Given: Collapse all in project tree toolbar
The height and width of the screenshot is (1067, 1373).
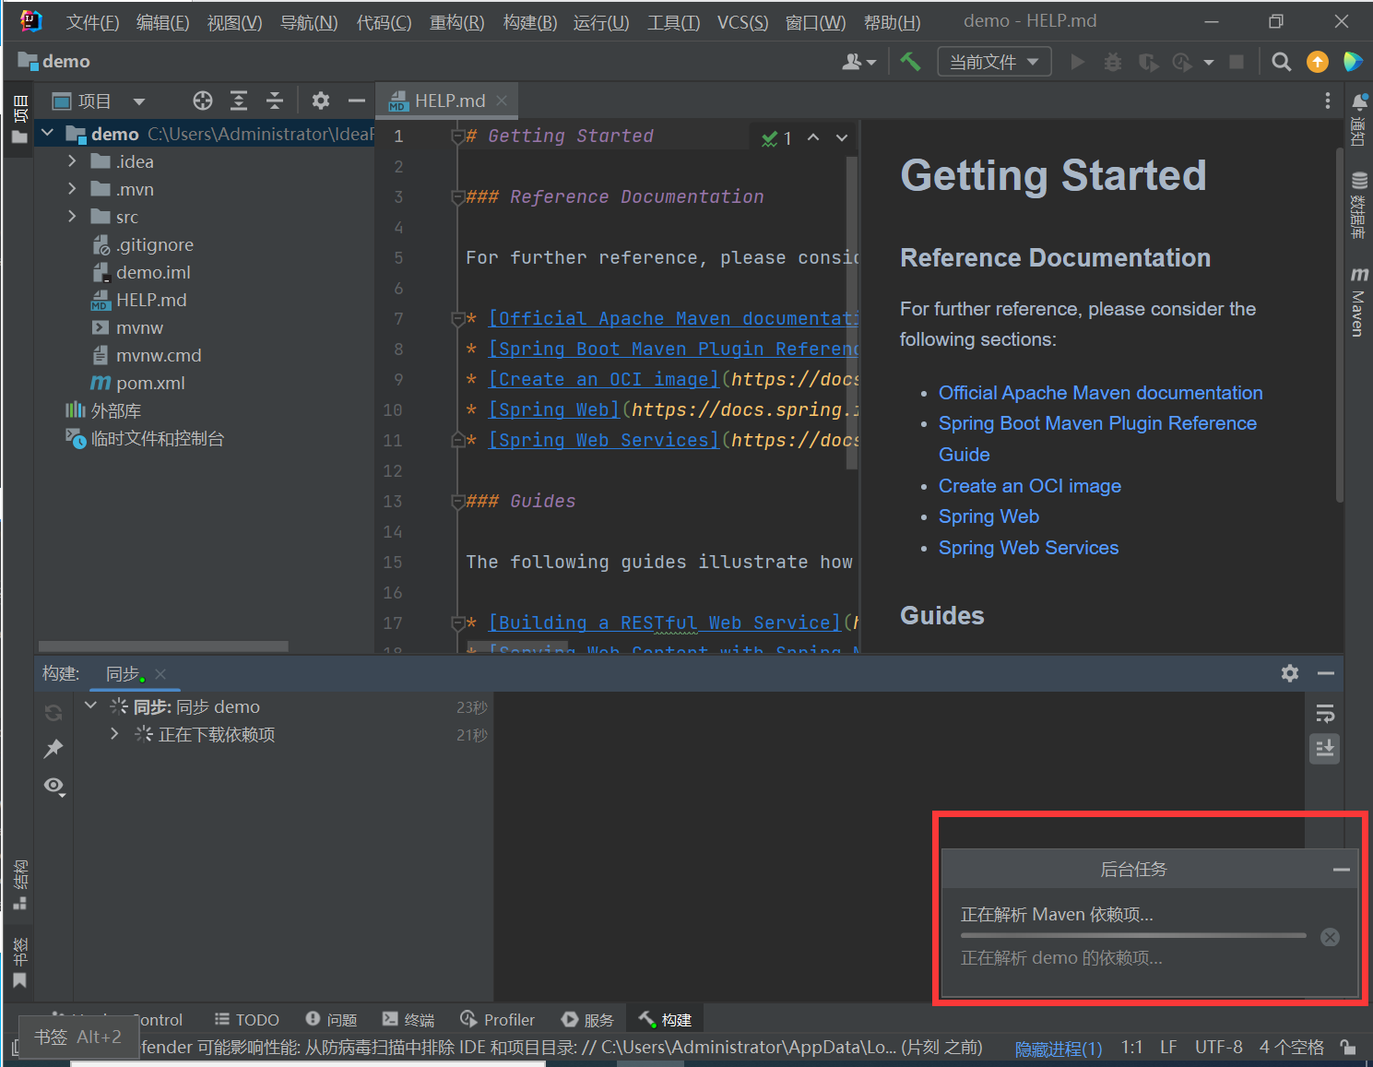Looking at the screenshot, I should [x=275, y=101].
